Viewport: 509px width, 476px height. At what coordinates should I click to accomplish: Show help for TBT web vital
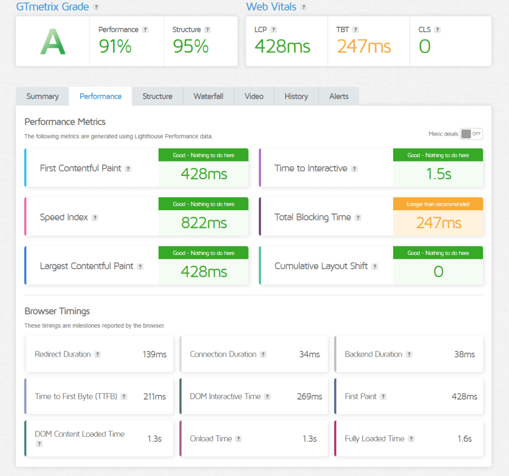point(356,29)
